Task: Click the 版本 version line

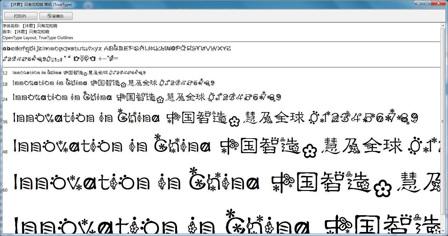Action: pos(26,32)
